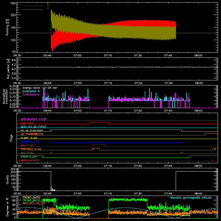Select the SC_IN_SUNLIGHT label
221x221 pixels.
(32, 130)
